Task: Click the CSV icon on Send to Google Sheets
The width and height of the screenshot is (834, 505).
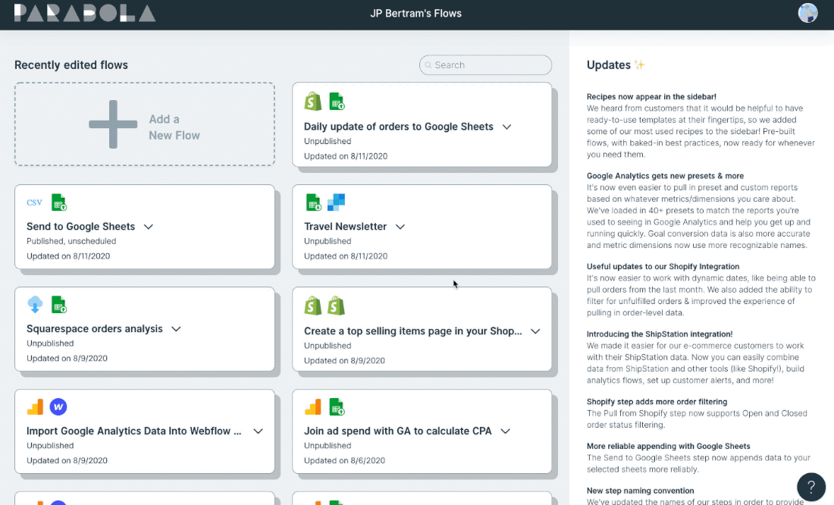Action: point(35,202)
